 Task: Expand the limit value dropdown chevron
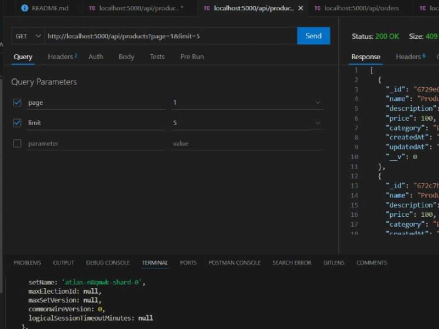pos(318,123)
